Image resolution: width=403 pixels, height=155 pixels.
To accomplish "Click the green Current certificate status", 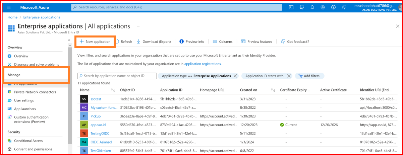I will pyautogui.click(x=288, y=125).
